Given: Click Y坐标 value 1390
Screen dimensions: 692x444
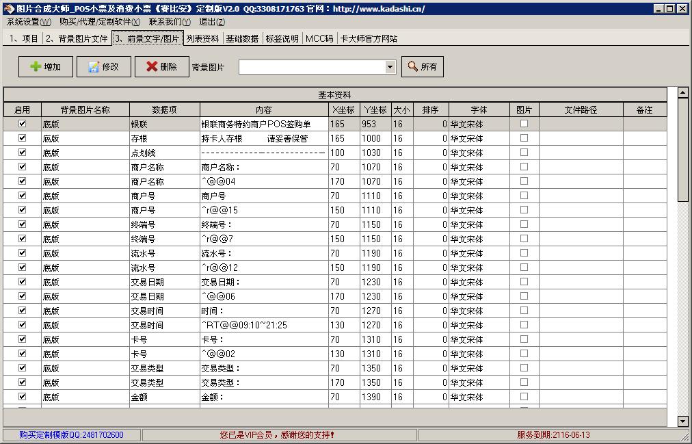Looking at the screenshot, I should (375, 397).
